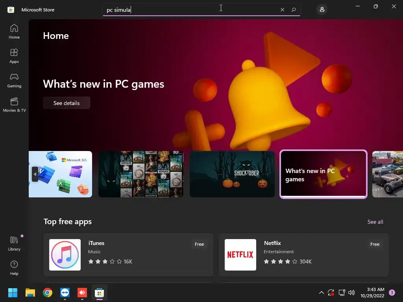Screen dimensions: 403x302
Task: Select the horror movies collage thumbnail
Action: (141, 174)
